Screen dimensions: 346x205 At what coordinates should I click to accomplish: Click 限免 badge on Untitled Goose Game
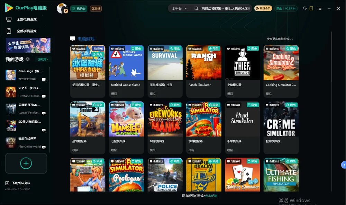click(x=136, y=48)
